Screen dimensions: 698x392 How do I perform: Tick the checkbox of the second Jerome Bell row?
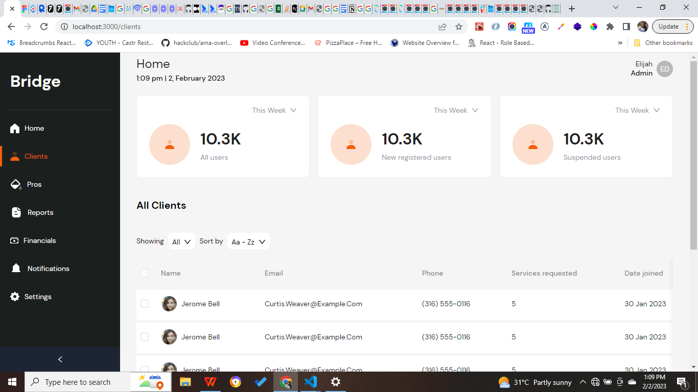[x=145, y=337]
